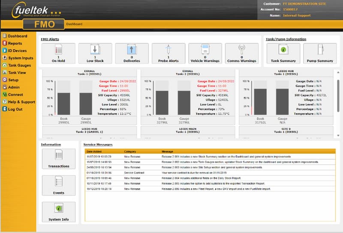Open Help & Support sidebar item
Screen dimensions: 343x233
coord(21,102)
